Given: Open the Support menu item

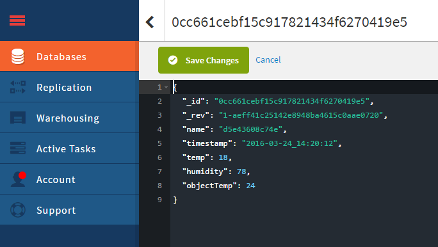Looking at the screenshot, I should (69, 210).
